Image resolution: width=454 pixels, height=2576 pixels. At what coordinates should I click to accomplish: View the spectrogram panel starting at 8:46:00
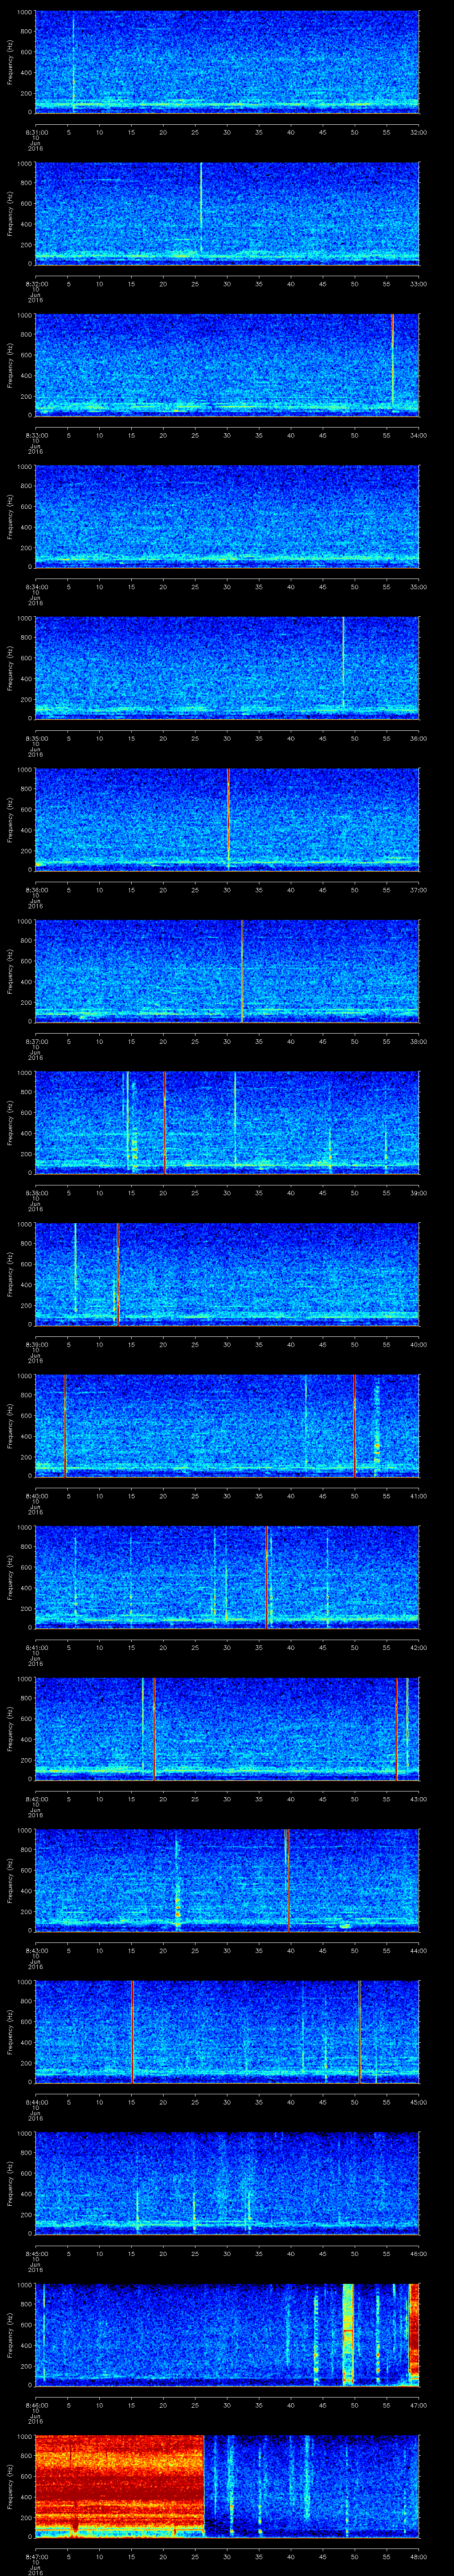click(227, 2334)
